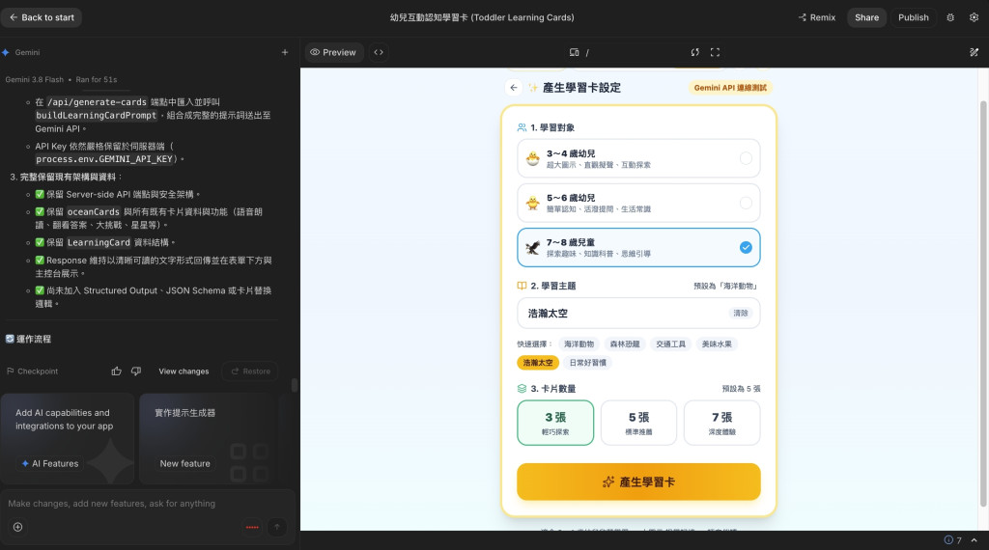Select 5 張 card count
This screenshot has width=989, height=550.
(638, 423)
